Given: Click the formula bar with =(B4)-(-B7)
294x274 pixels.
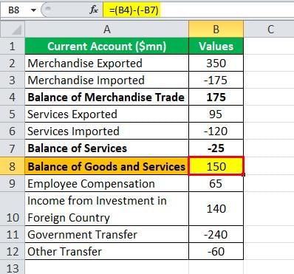Looking at the screenshot, I should (199, 10).
